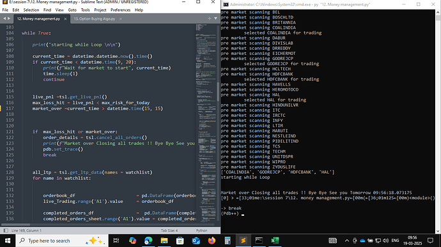The image size is (441, 247).
Task: Click the tab history forward arrow
Action: 9,19
